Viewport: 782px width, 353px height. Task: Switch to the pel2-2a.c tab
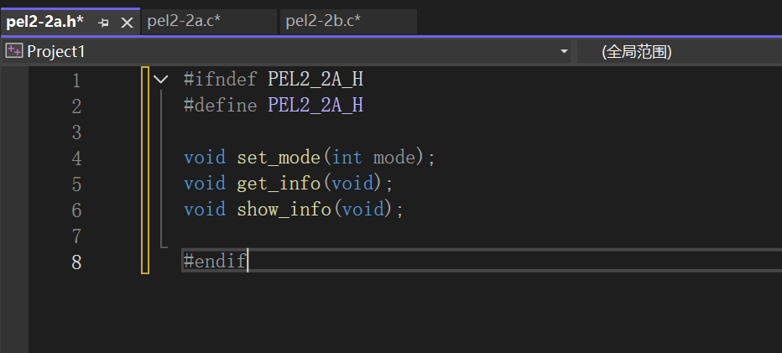(x=184, y=22)
